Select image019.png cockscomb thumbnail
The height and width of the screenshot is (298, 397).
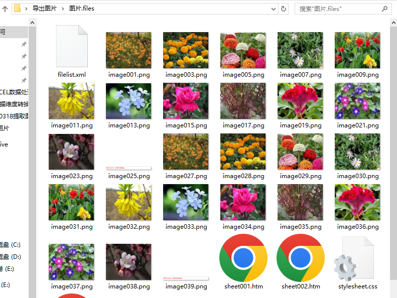(x=300, y=101)
